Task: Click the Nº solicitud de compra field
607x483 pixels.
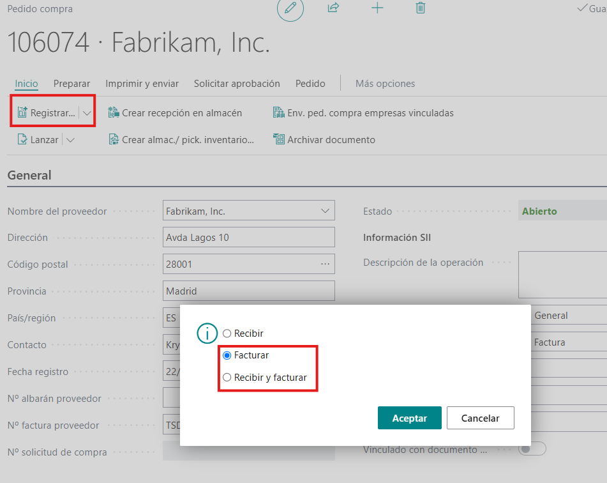Action: [x=248, y=451]
